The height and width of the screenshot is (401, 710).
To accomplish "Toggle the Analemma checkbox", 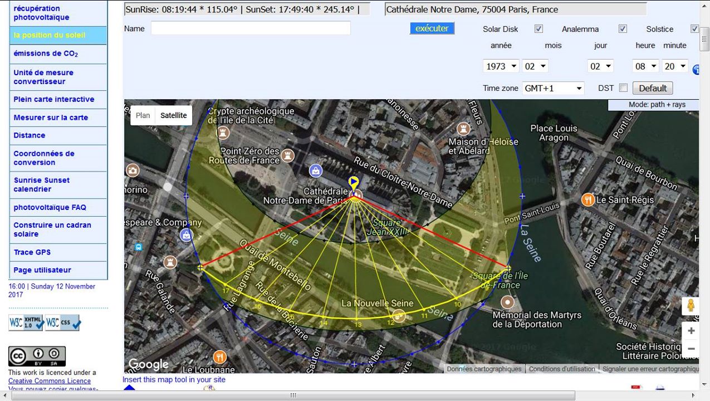I will (623, 29).
